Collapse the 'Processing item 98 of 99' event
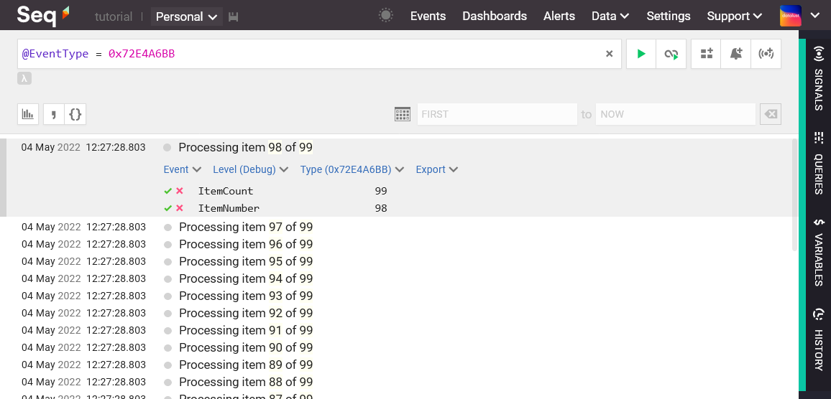Viewport: 831px width, 399px height. pyautogui.click(x=245, y=147)
